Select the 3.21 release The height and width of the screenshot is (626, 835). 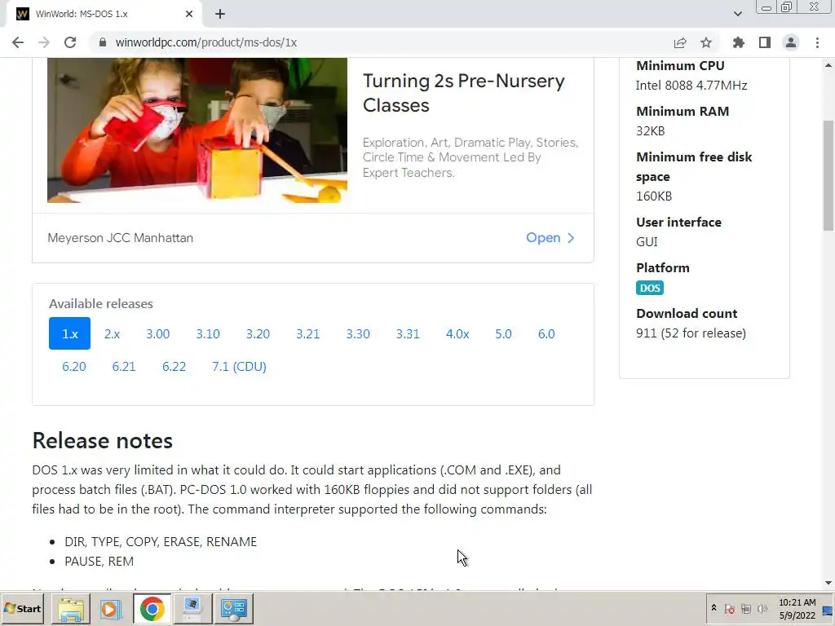(307, 333)
